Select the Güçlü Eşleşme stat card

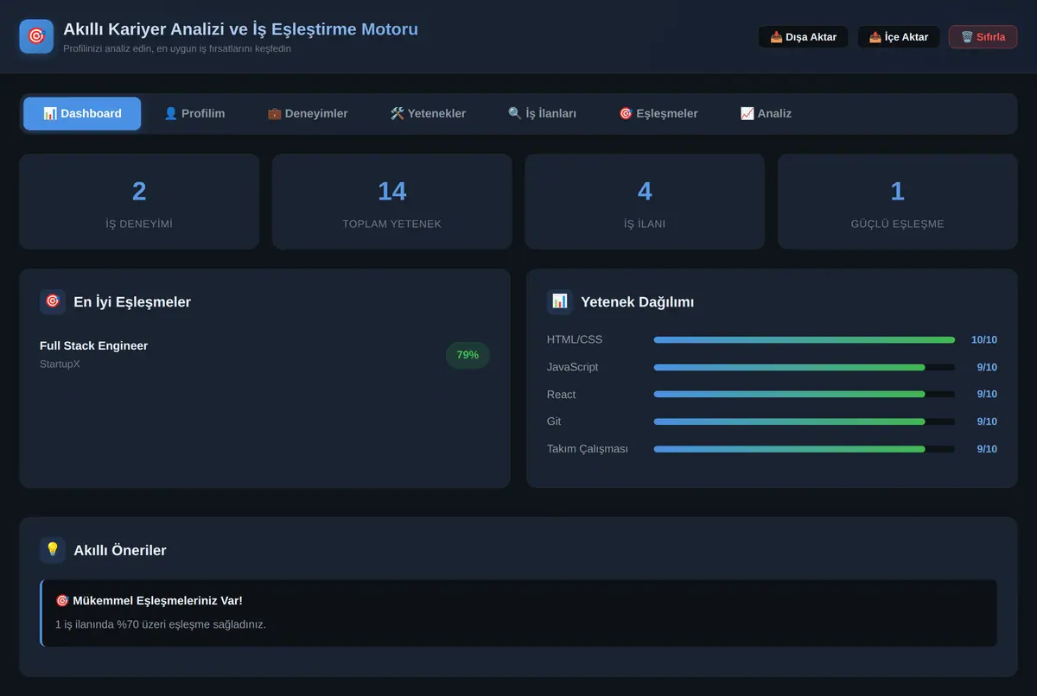(x=898, y=202)
